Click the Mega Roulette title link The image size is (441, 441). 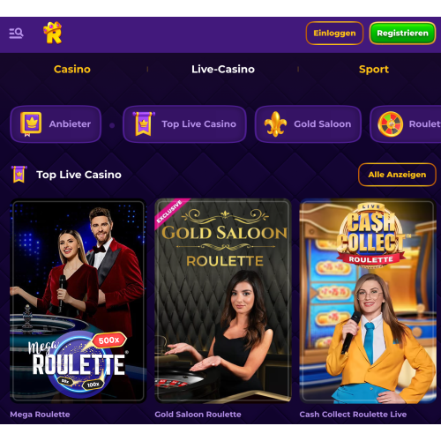(x=40, y=415)
